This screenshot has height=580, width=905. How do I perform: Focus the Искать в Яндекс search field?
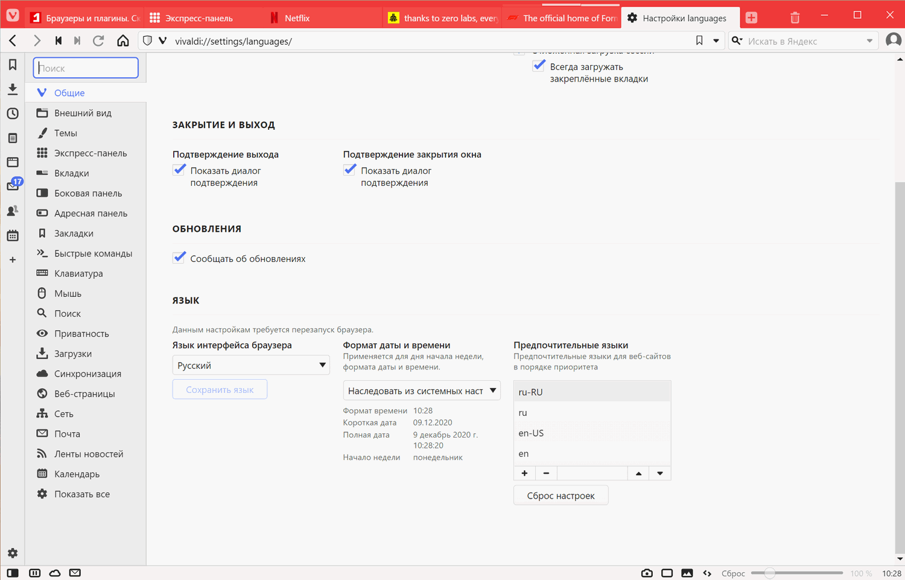(x=804, y=41)
